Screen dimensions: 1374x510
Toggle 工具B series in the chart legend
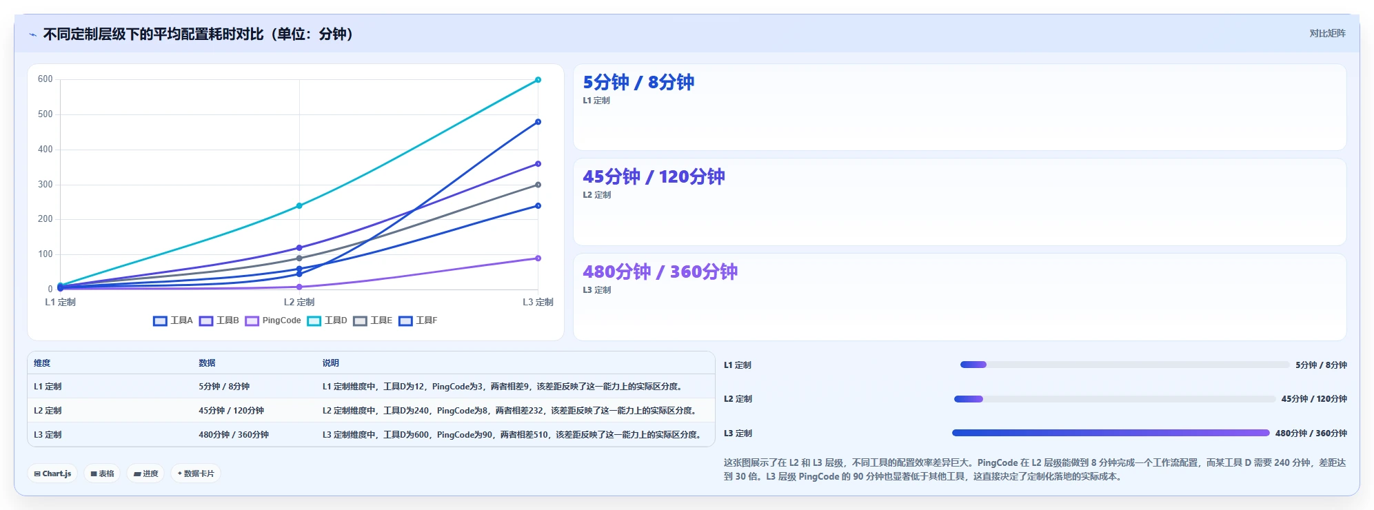219,320
